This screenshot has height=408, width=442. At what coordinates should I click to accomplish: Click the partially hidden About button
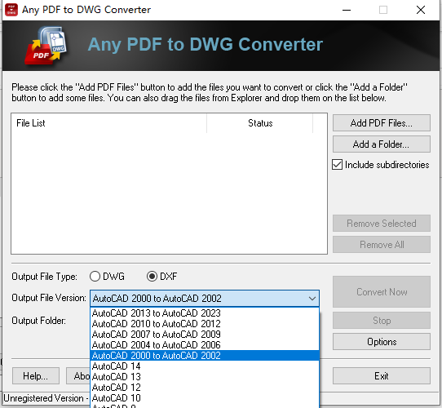tap(78, 376)
